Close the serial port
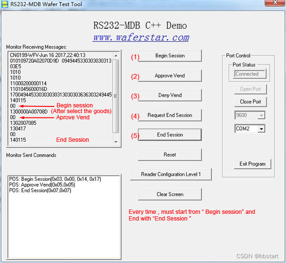Viewport: 286px width, 263px height. (250, 102)
